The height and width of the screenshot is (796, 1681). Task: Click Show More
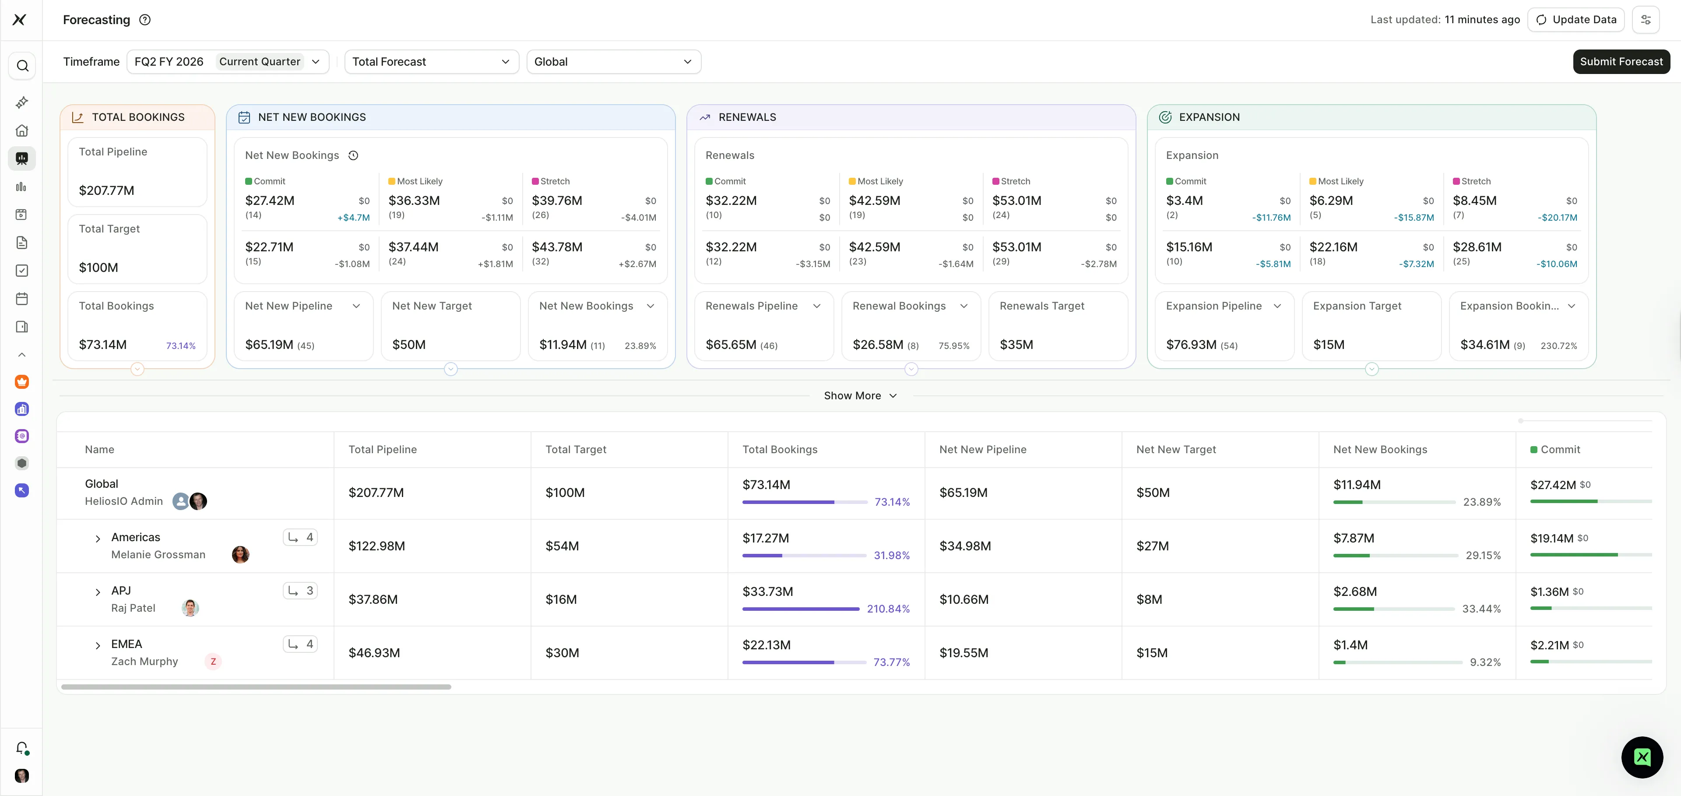[x=861, y=396]
